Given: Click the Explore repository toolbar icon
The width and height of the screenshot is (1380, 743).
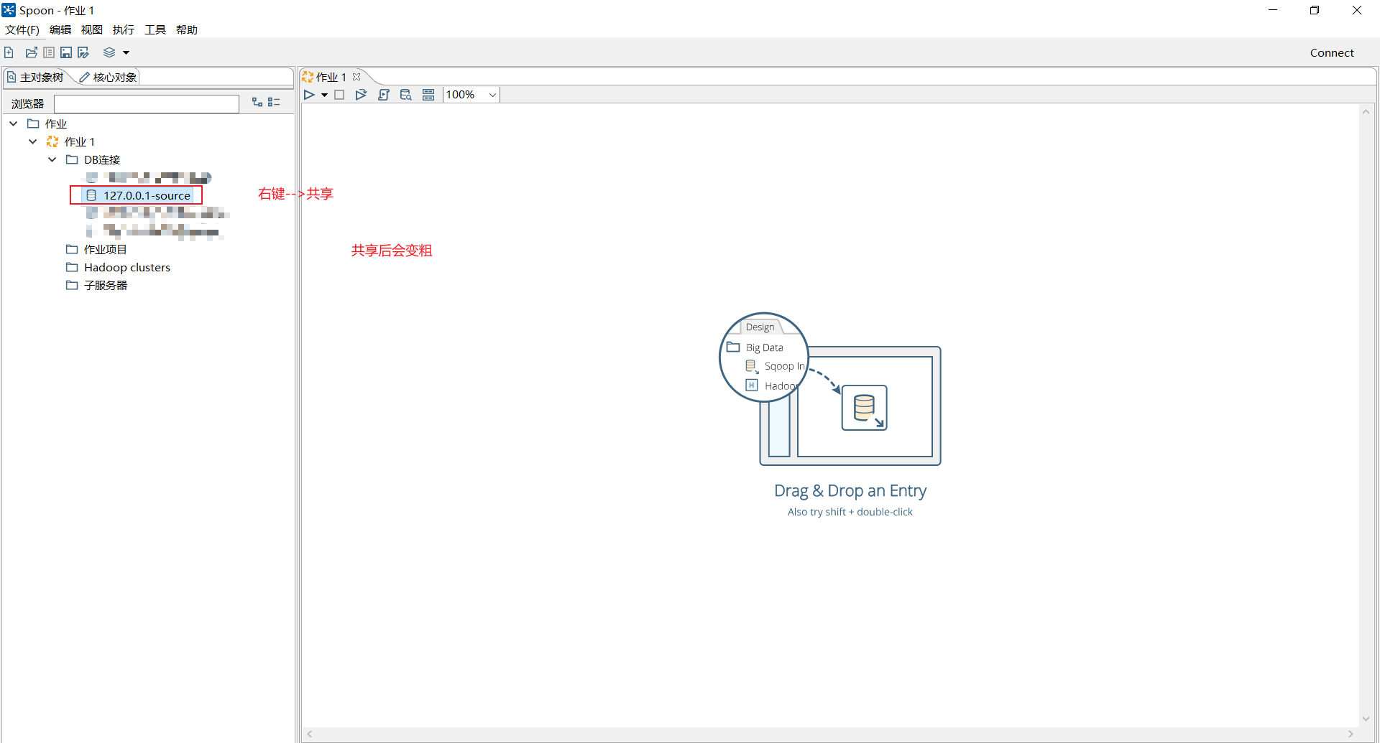Looking at the screenshot, I should pos(49,52).
